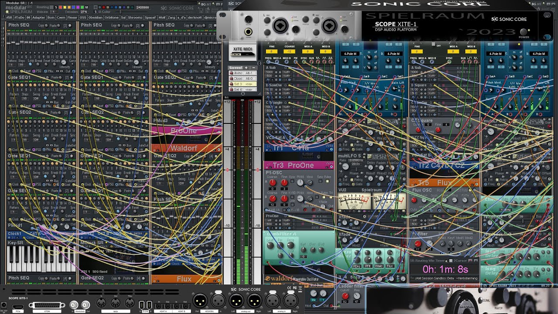
Task: Open the #ToDo module tab
Action: [19, 17]
